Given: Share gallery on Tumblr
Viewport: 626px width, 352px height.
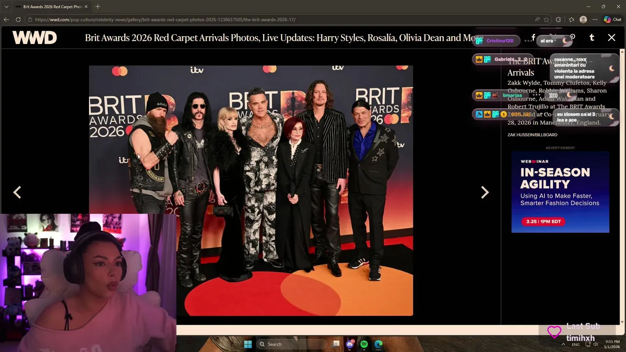Looking at the screenshot, I should click(592, 38).
